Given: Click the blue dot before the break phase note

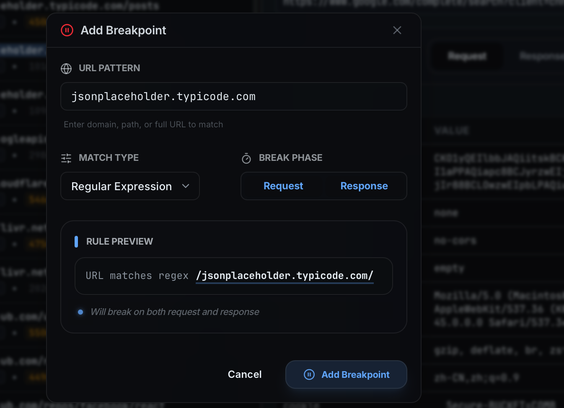Looking at the screenshot, I should [80, 312].
